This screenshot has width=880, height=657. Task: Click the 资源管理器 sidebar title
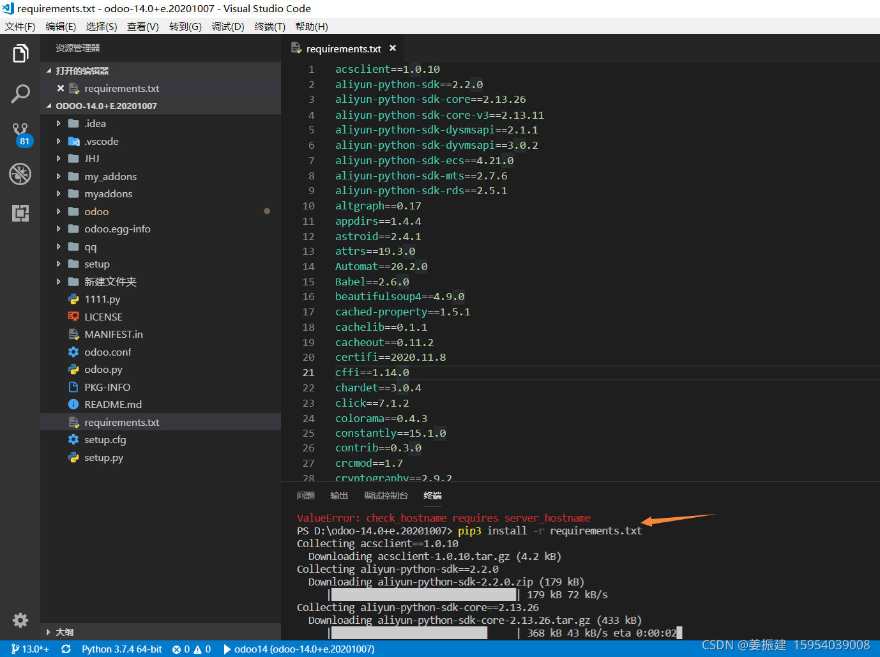tap(78, 48)
